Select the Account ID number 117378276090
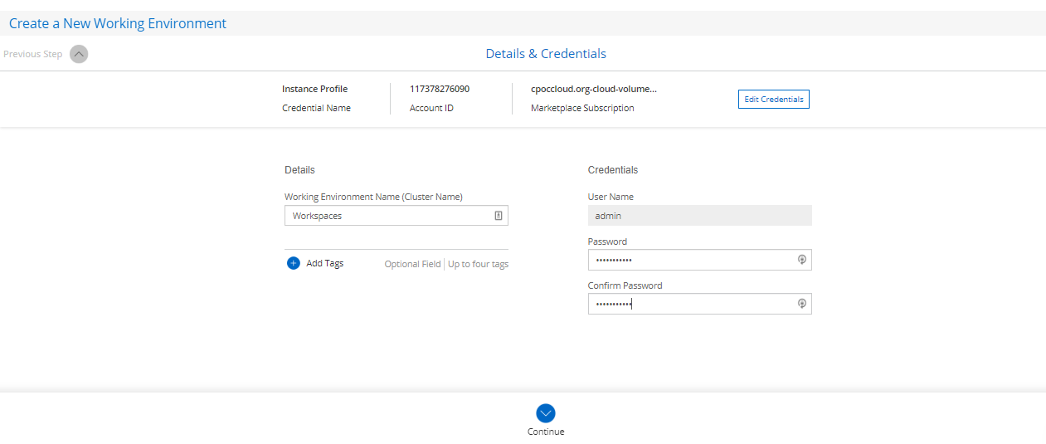Screen dimensions: 1046x444 point(440,89)
